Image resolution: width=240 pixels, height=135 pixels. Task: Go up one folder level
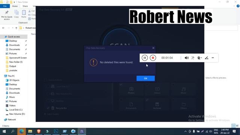point(16,28)
